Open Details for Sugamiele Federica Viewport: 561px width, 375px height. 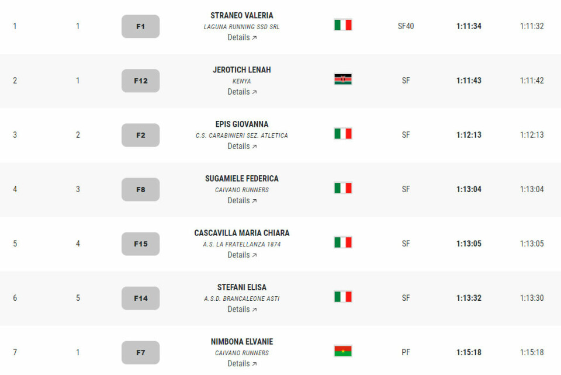pos(242,200)
